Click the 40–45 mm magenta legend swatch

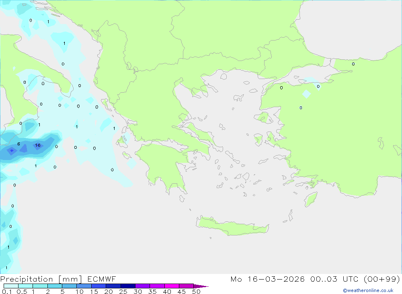click(x=172, y=286)
